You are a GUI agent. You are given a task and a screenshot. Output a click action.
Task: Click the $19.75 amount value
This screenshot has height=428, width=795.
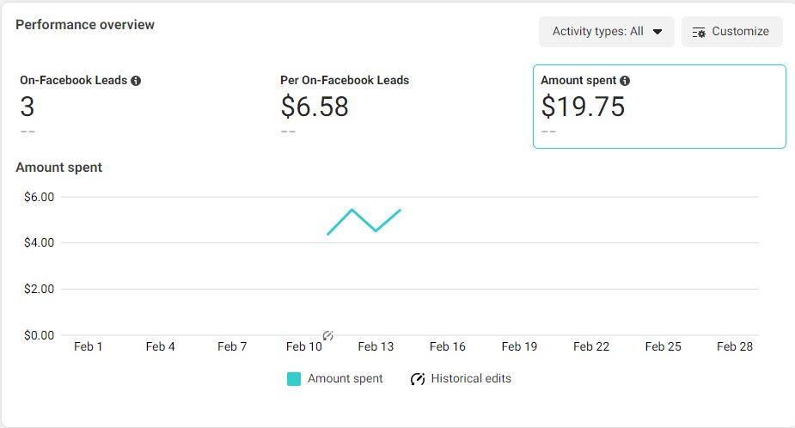click(x=583, y=107)
